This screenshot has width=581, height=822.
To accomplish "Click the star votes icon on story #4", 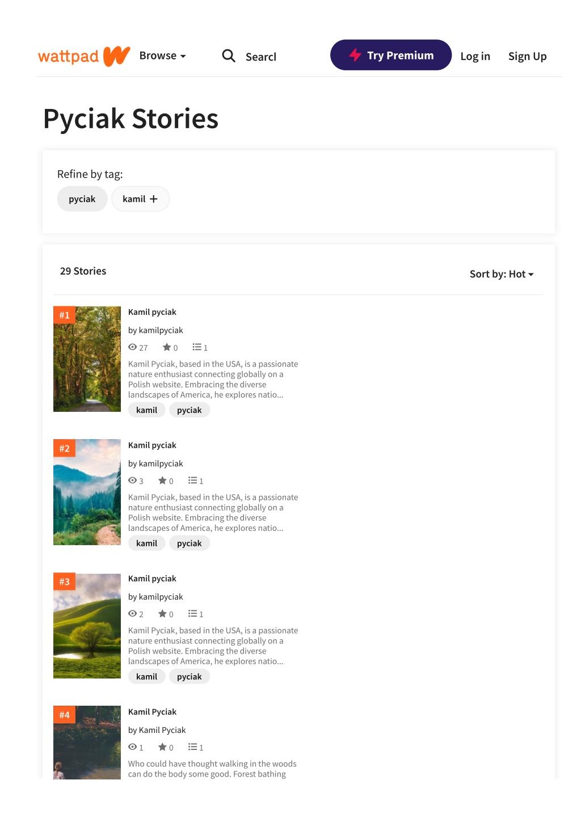I will tap(162, 747).
